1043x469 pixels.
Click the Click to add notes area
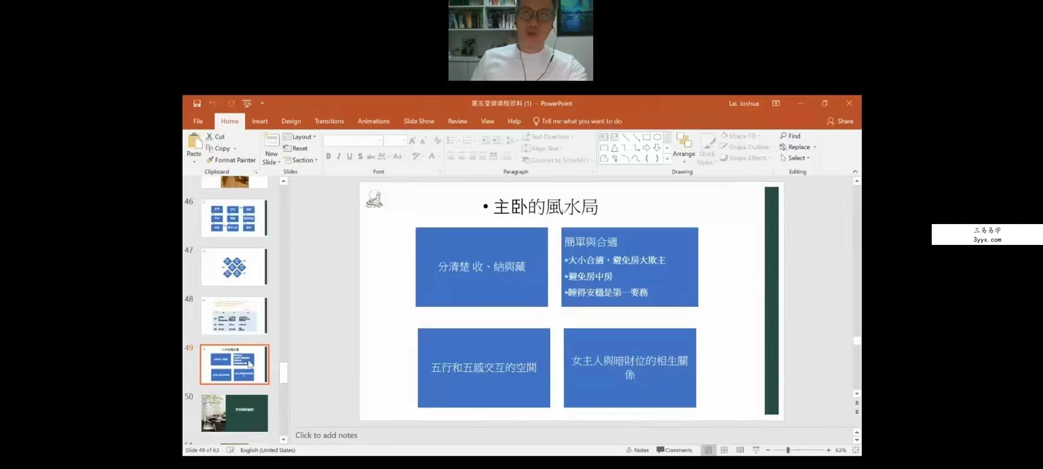tap(326, 435)
